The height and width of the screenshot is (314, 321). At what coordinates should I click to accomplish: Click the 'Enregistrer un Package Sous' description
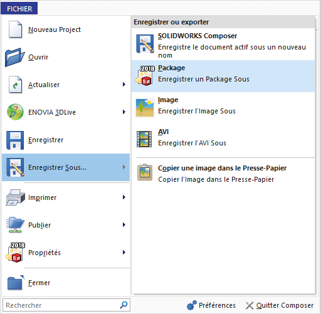(x=204, y=79)
